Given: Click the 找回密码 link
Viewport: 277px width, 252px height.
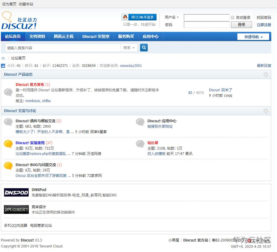Looking at the screenshot, I should pyautogui.click(x=264, y=17).
